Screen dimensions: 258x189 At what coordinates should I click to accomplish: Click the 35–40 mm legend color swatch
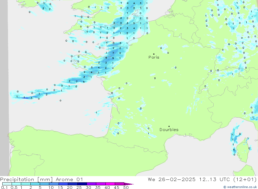tap(101, 184)
